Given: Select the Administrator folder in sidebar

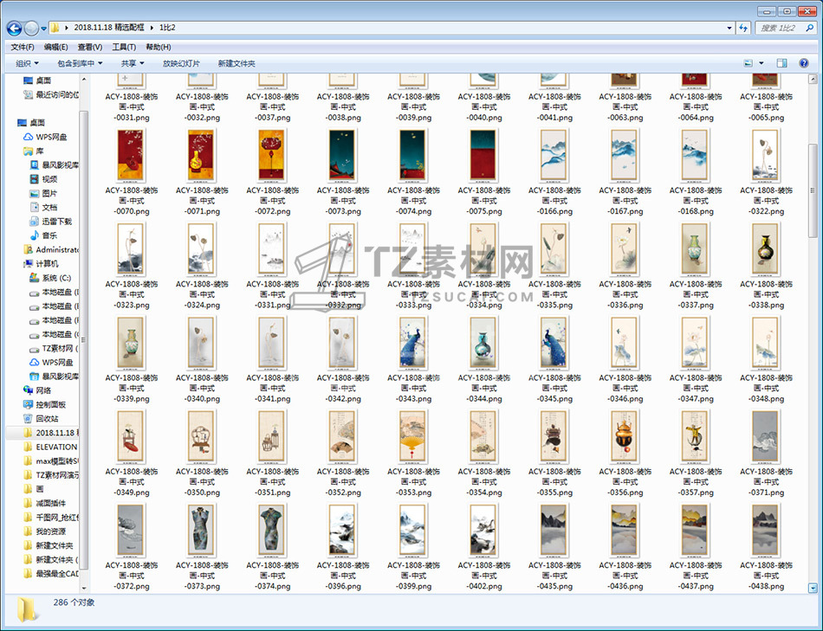Looking at the screenshot, I should [x=51, y=249].
